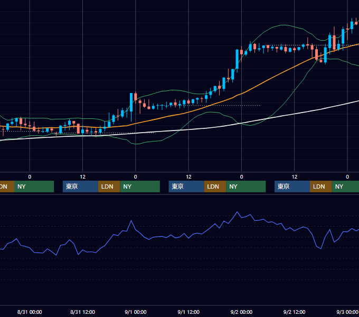Select the NY session block ending 9/1 morning

click(x=140, y=187)
